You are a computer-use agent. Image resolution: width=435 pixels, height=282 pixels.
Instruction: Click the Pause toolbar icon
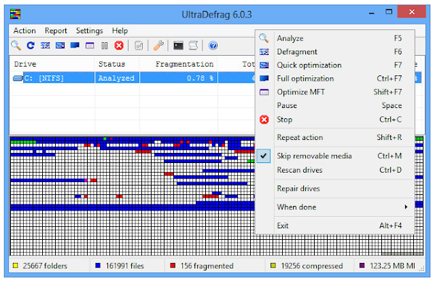[x=104, y=46]
